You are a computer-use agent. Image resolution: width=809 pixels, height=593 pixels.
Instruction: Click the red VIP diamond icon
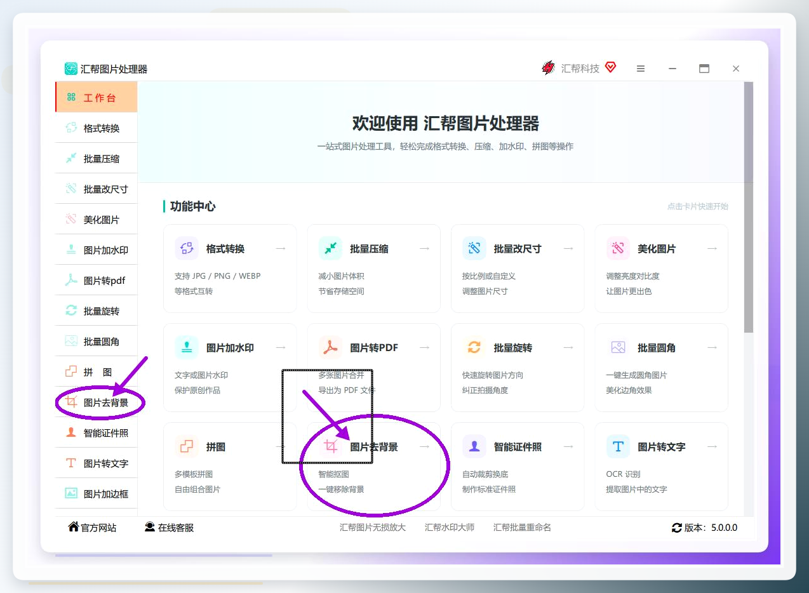pyautogui.click(x=610, y=67)
